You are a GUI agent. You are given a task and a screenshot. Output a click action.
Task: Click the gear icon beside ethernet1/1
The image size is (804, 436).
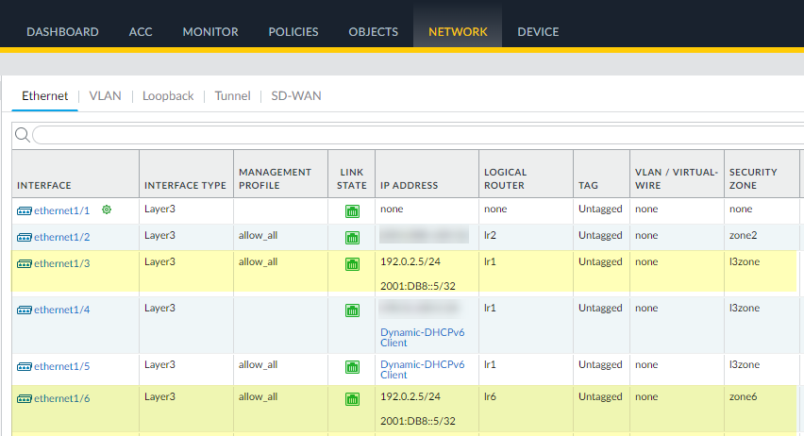pos(107,210)
